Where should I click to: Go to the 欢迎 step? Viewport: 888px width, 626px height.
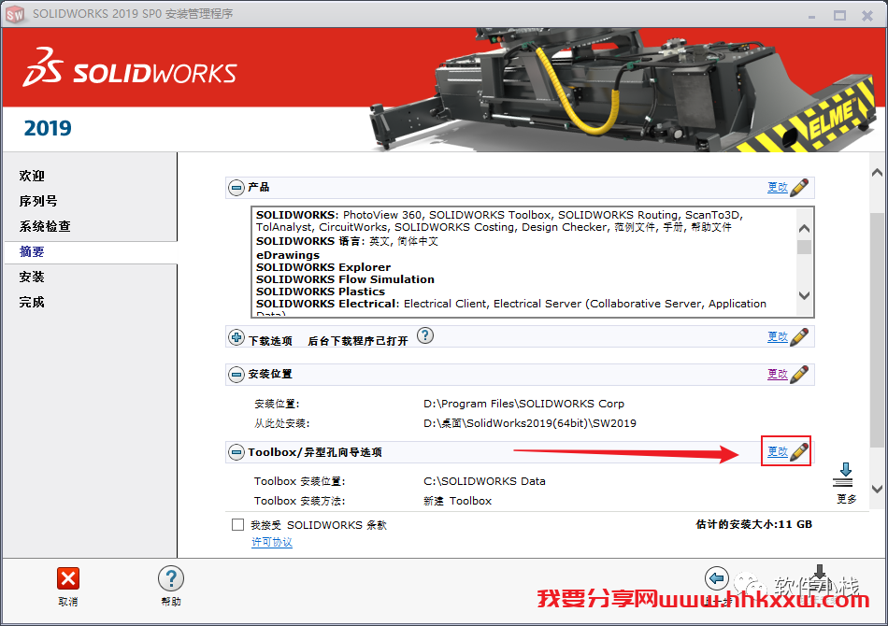pos(32,176)
